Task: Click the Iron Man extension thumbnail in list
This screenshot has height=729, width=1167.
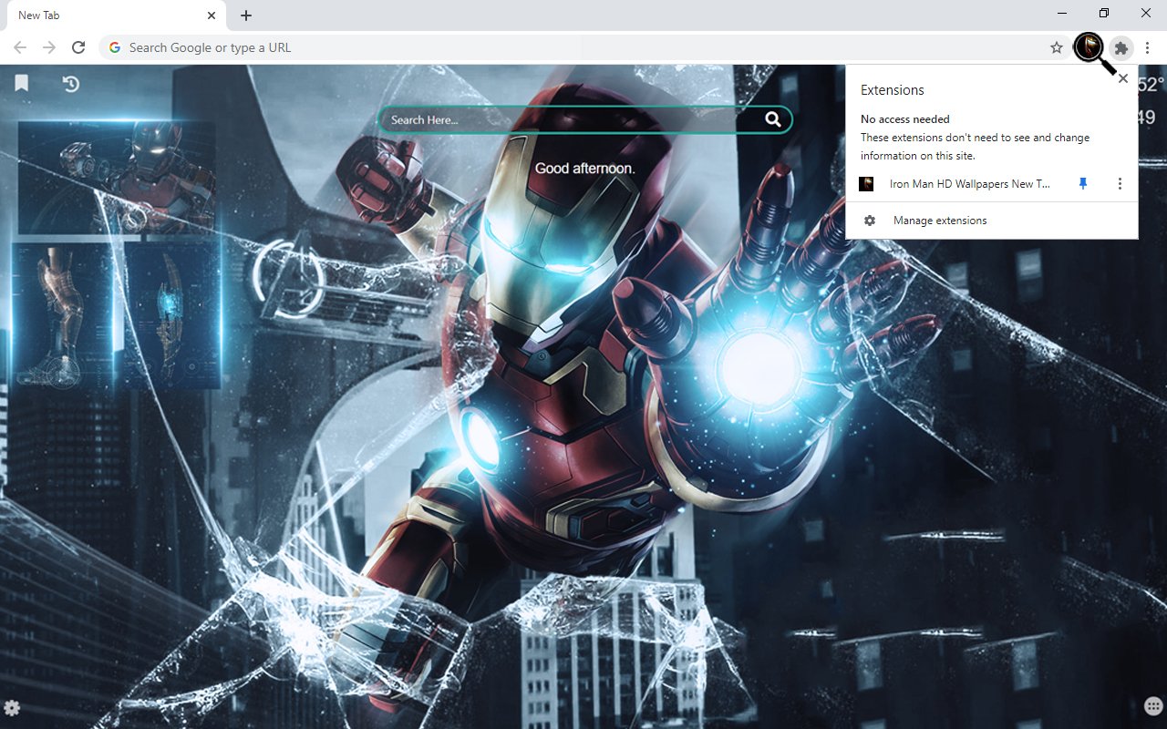Action: point(866,184)
